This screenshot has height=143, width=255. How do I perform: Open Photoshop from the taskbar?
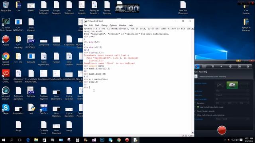[102, 140]
